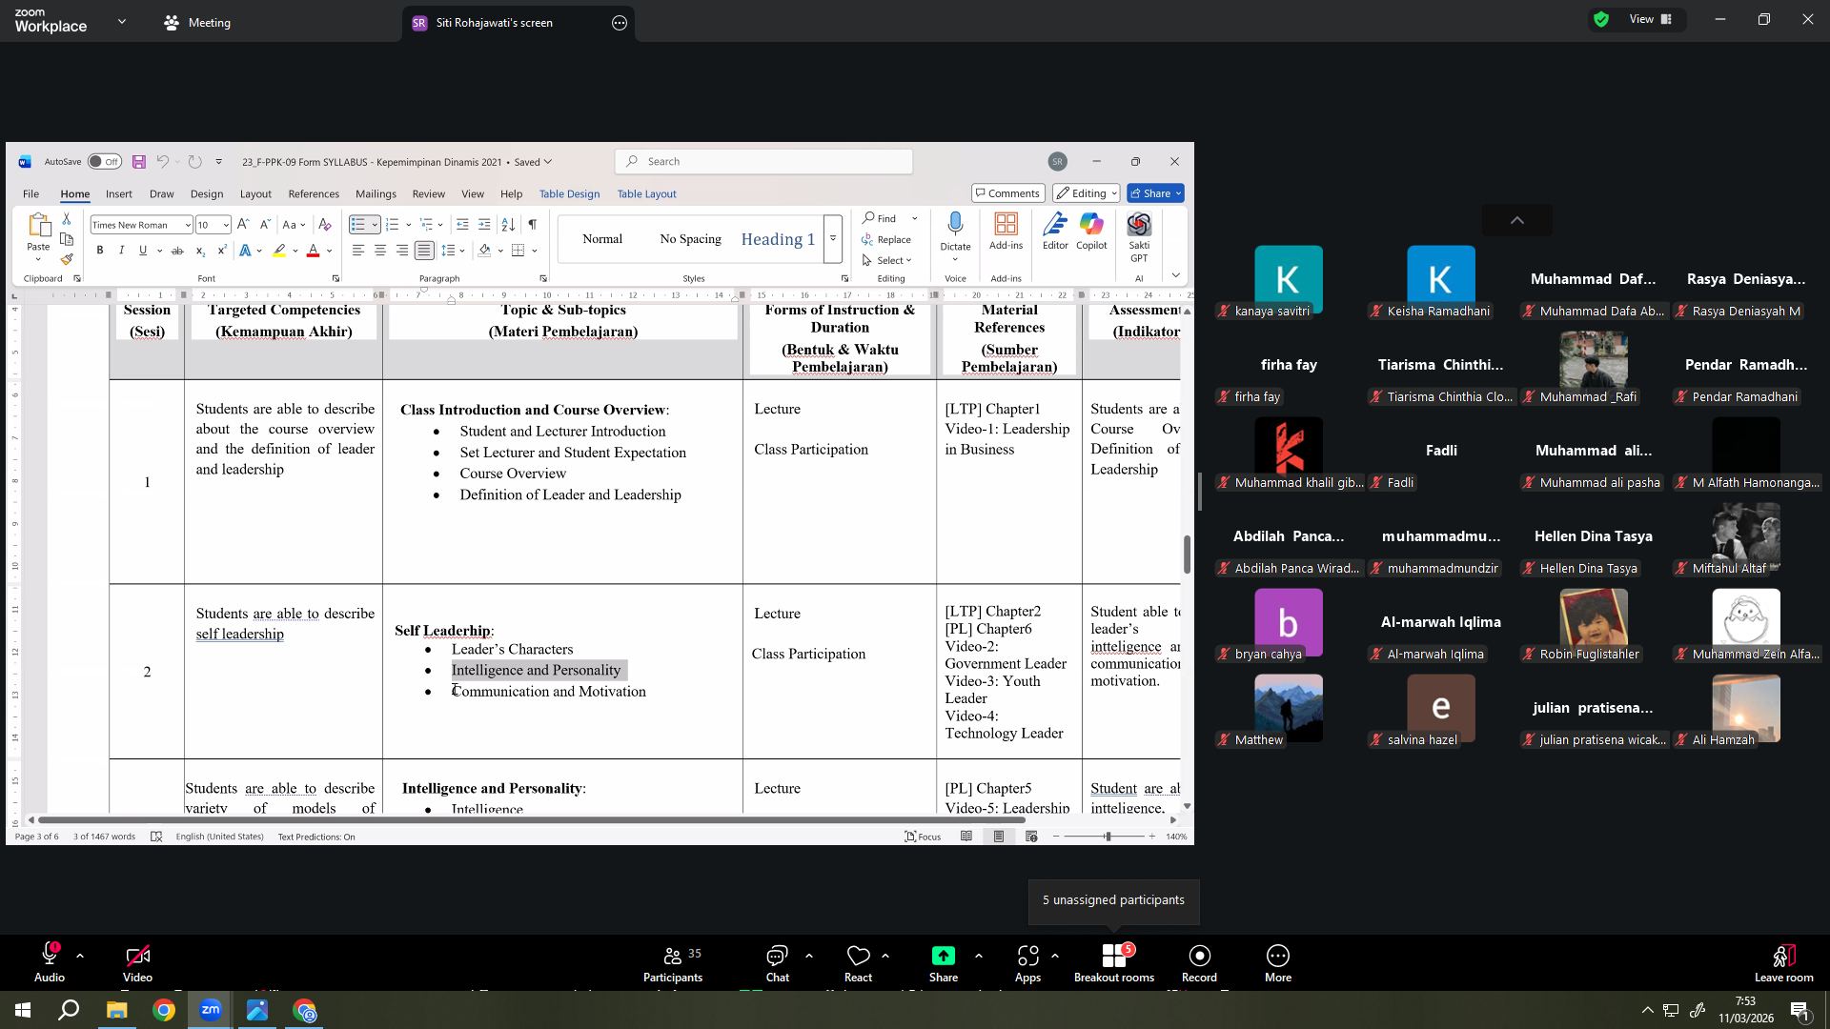Viewport: 1830px width, 1029px height.
Task: Launch Copilot from the ribbon
Action: click(1091, 232)
